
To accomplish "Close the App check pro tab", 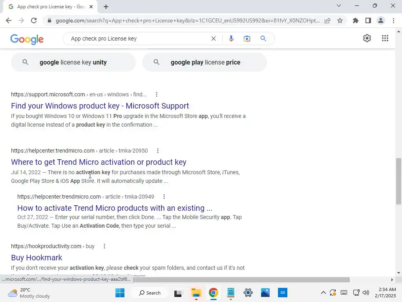I will [91, 7].
